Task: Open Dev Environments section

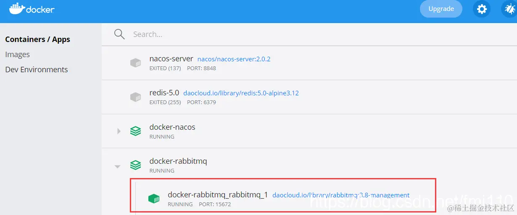Action: coord(36,70)
